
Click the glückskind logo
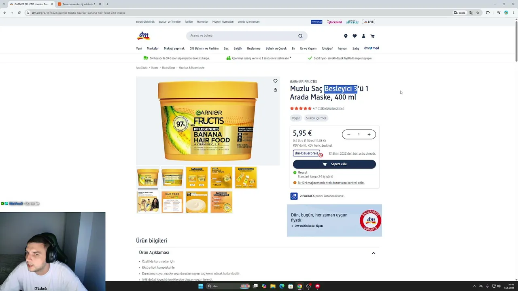click(x=334, y=22)
